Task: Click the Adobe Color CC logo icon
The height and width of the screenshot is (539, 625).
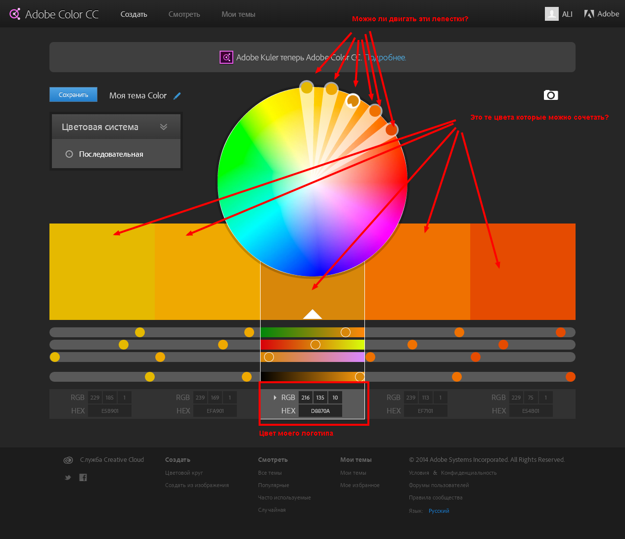Action: tap(15, 14)
